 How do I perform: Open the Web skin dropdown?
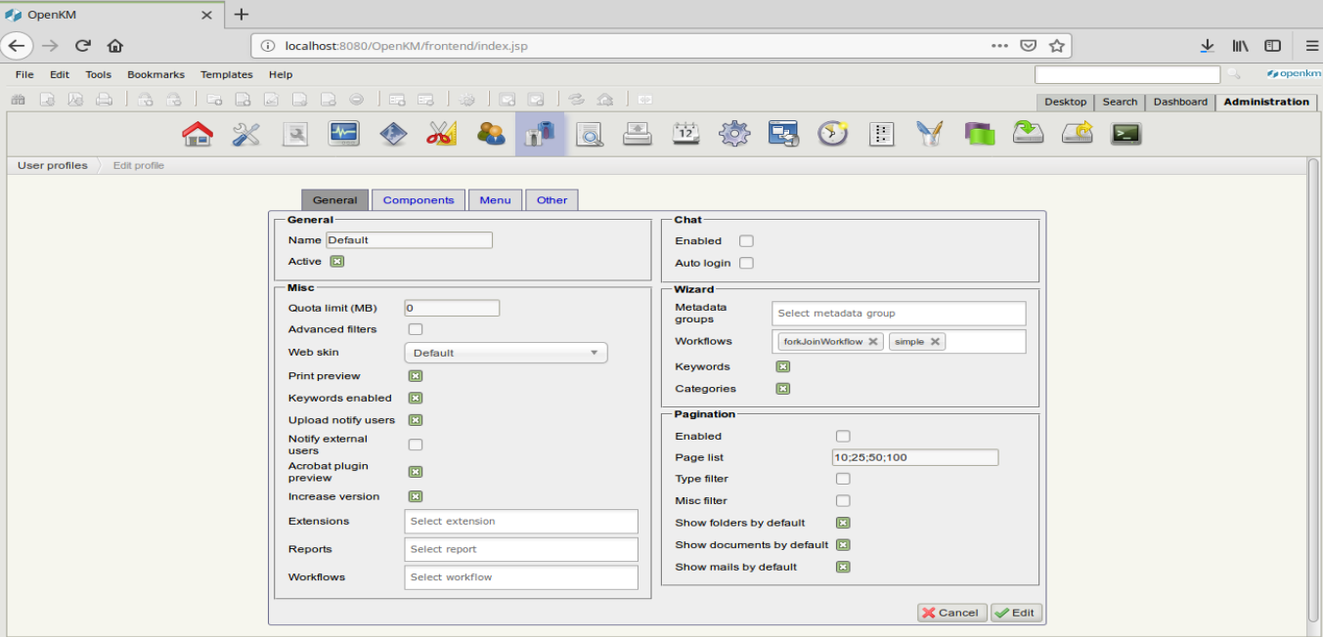click(x=506, y=353)
